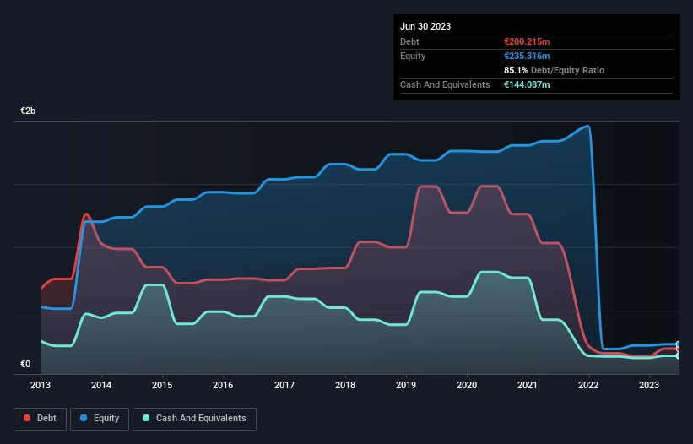Click the 2023 x-axis label
Viewport: 693px width, 444px height.
click(x=649, y=385)
